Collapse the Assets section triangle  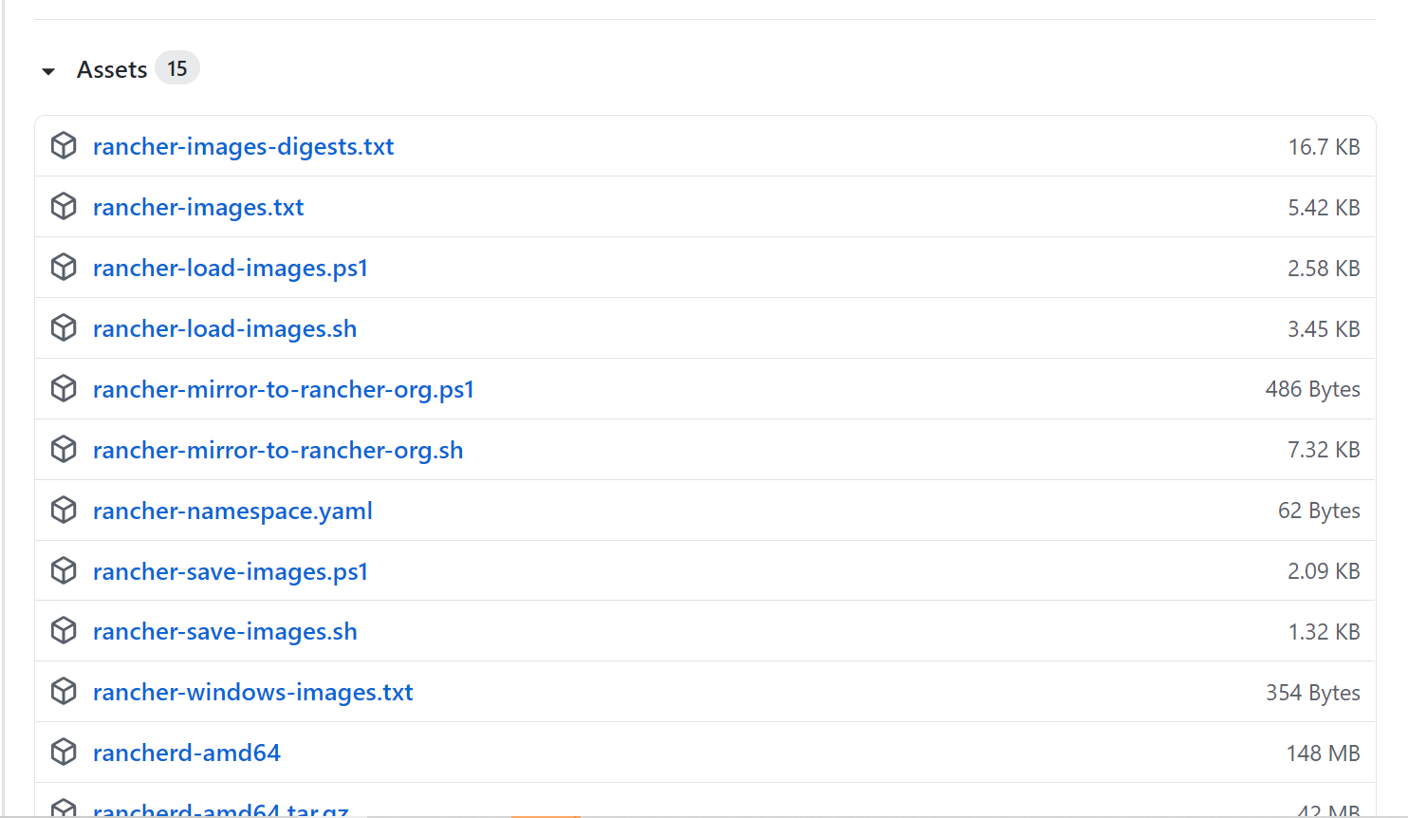click(x=48, y=71)
